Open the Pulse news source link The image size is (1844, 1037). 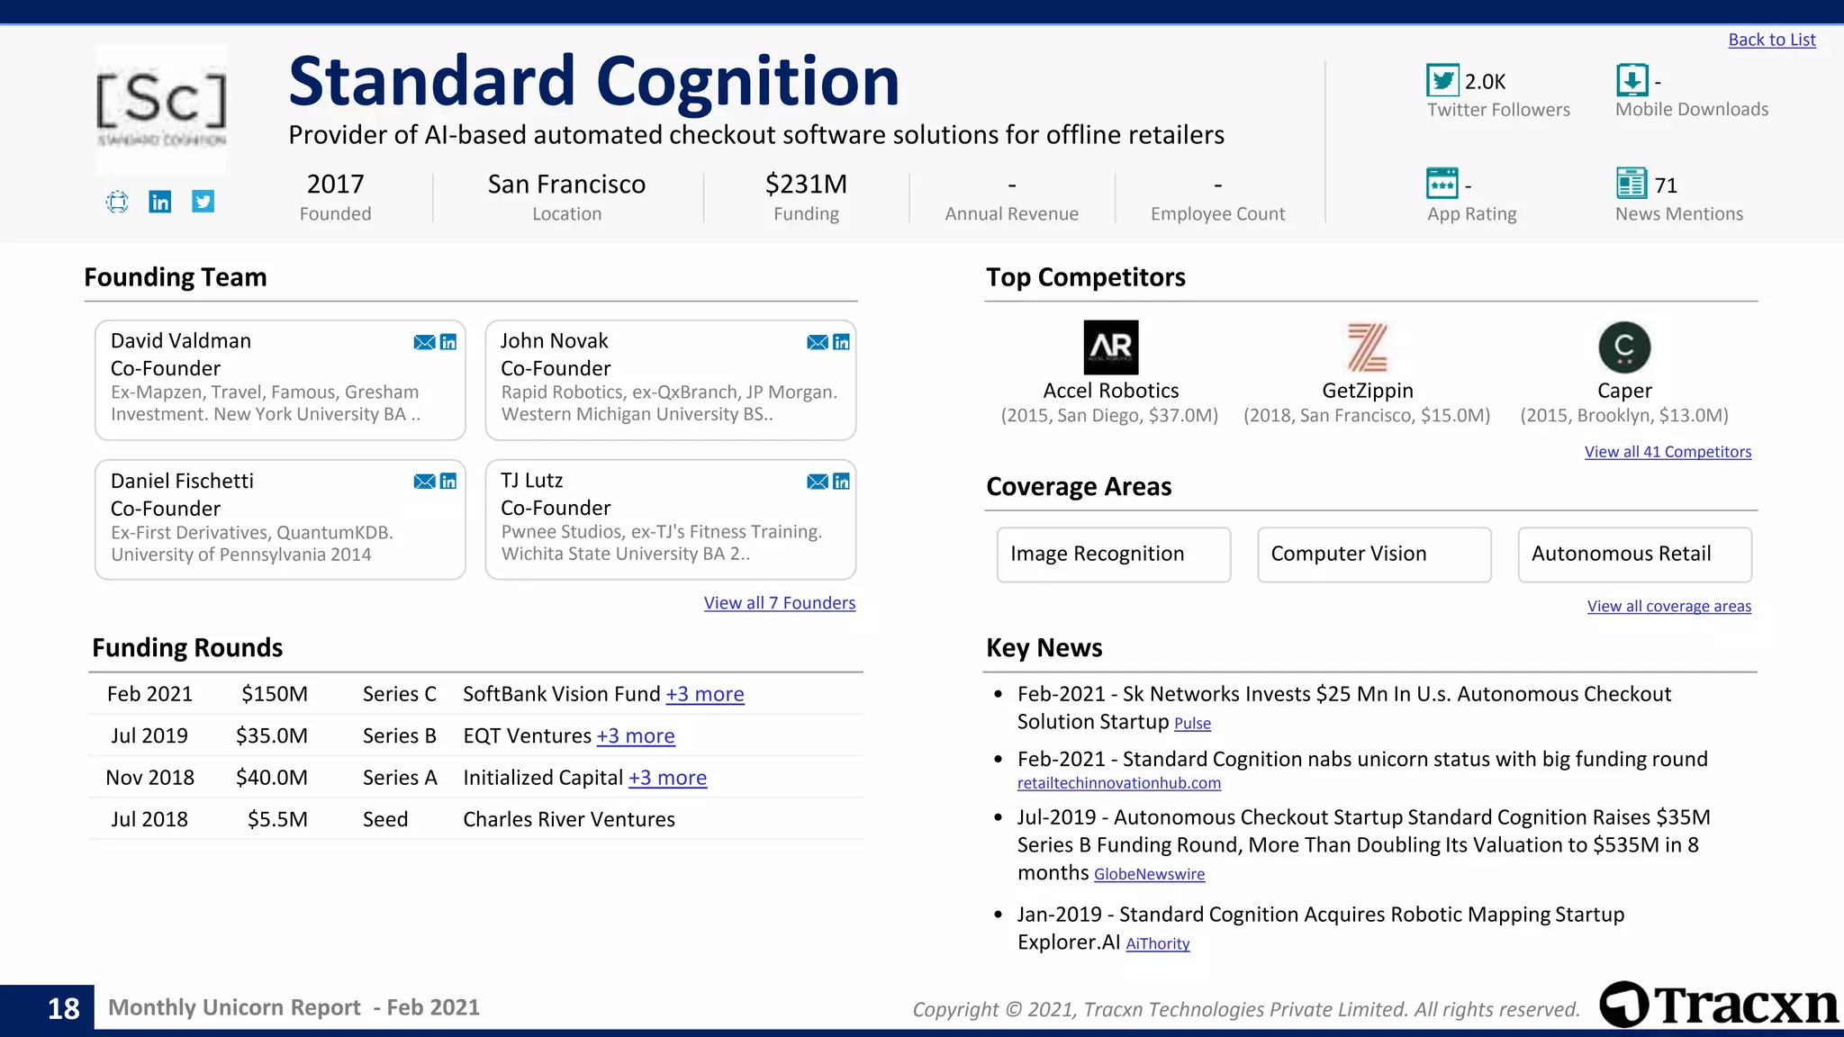[x=1192, y=724]
